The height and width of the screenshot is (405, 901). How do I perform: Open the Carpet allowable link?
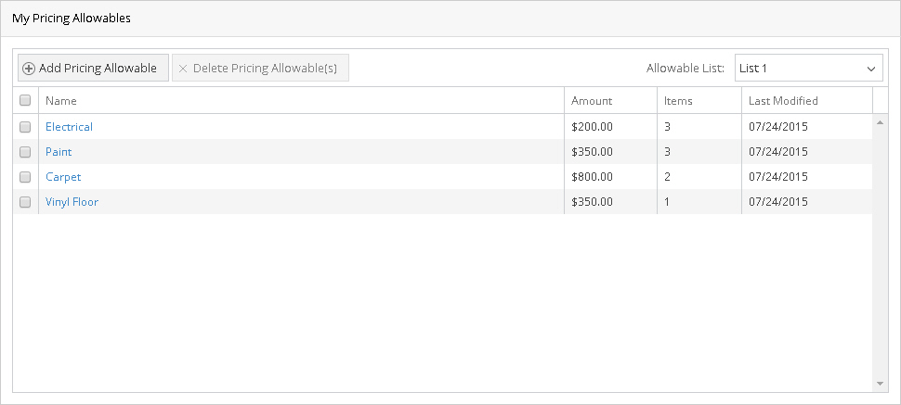(x=63, y=177)
